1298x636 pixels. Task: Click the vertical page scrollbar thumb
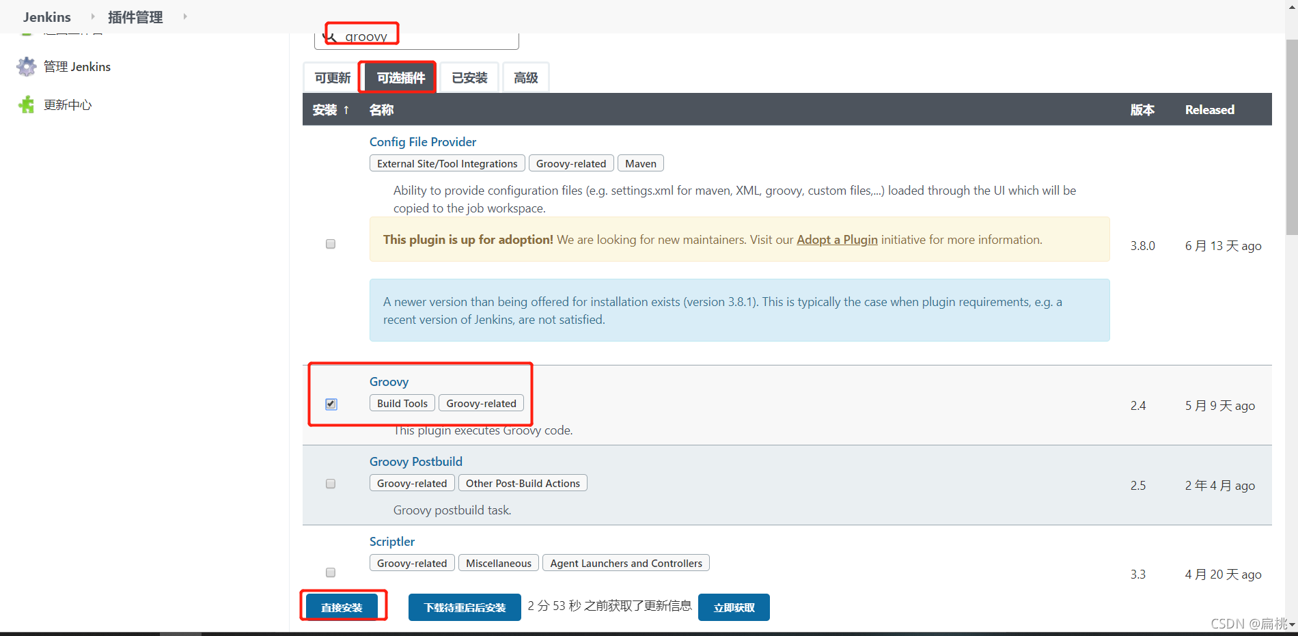(1292, 137)
